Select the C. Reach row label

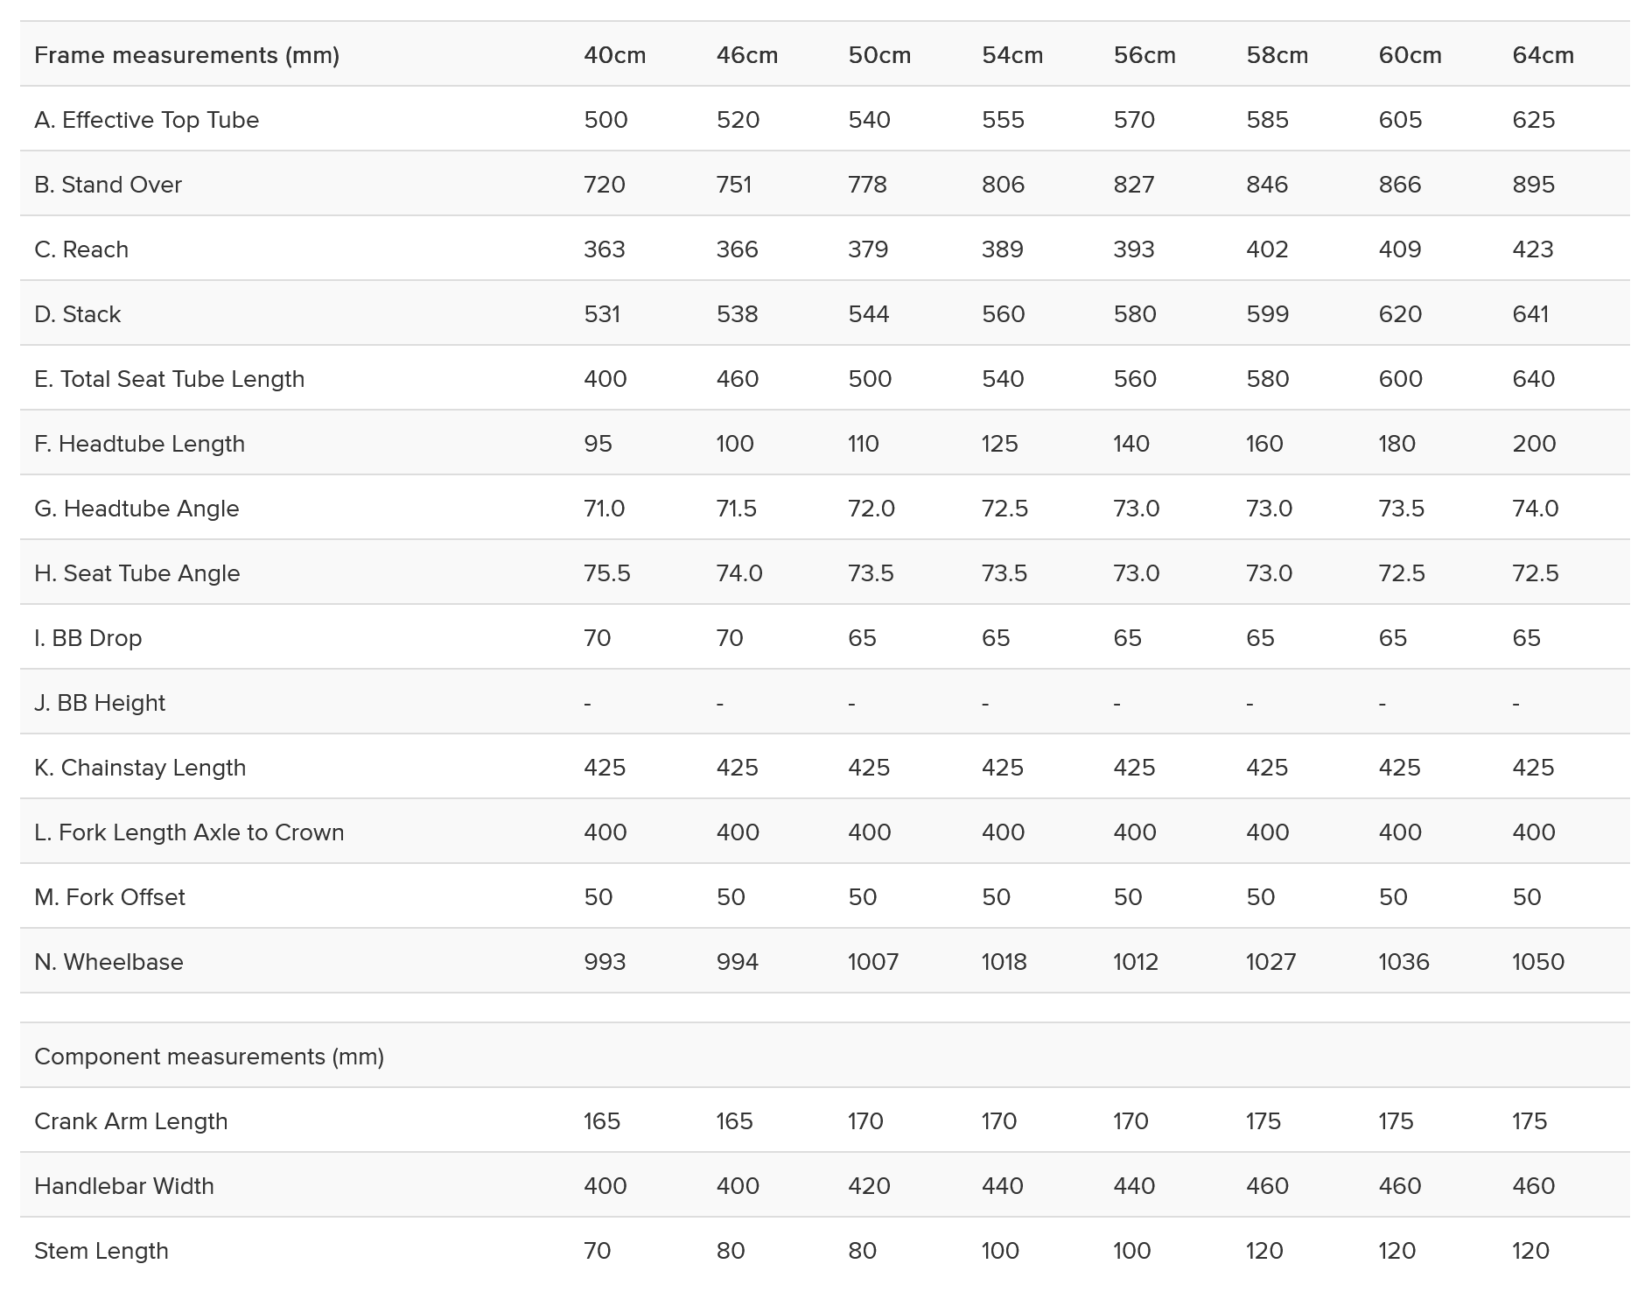pos(81,249)
